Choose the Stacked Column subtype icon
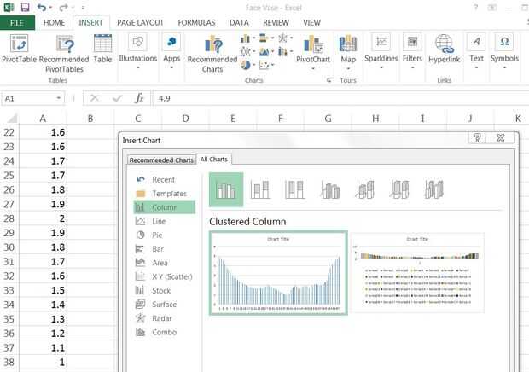Screen dimensions: 529x372 pyautogui.click(x=260, y=189)
